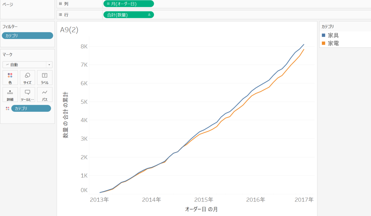The height and width of the screenshot is (216, 371).
Task: Click the 7K axis label
Action: point(84,65)
